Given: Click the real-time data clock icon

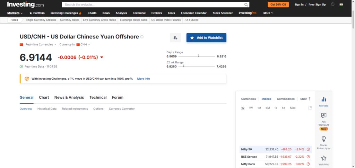Looking at the screenshot, I should [x=21, y=67].
